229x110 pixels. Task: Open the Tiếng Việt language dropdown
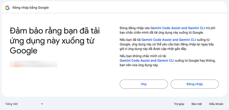tap(24, 104)
